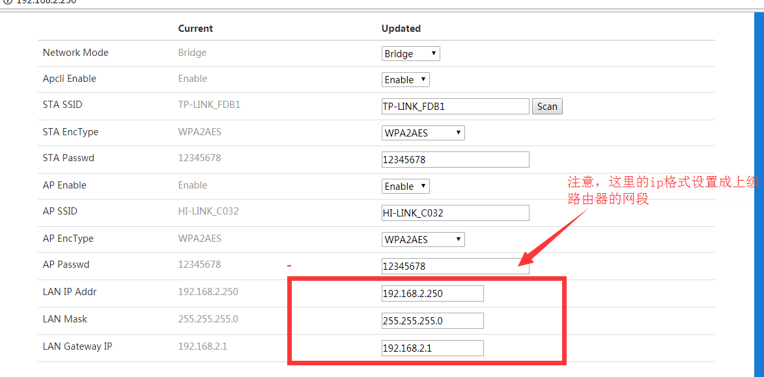Click the LAN Gateway IP row label

coord(78,346)
